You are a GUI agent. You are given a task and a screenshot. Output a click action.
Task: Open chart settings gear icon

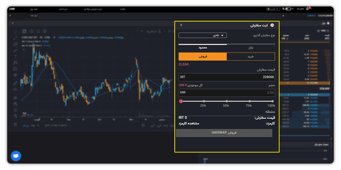[45, 31]
